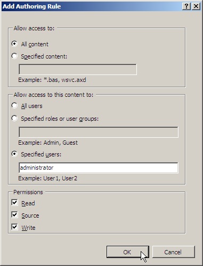Cancel the authoring rule dialog
This screenshot has height=266, width=203.
pos(174,252)
